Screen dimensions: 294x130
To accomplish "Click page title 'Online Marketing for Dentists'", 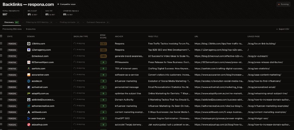I will point(169,93).
